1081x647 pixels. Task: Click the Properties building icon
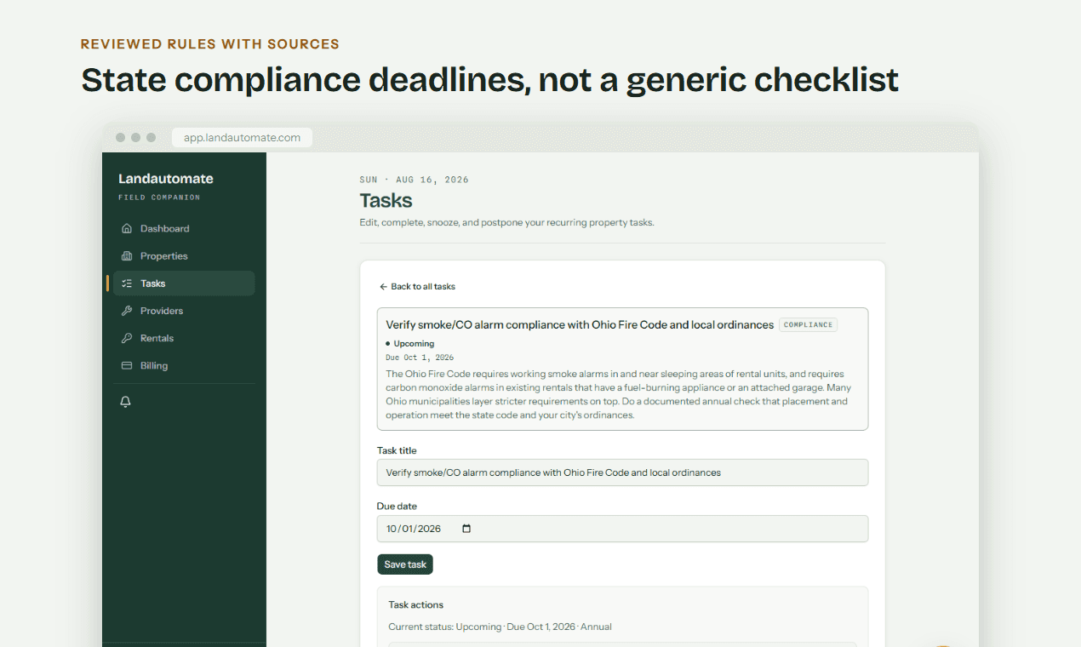(x=127, y=256)
